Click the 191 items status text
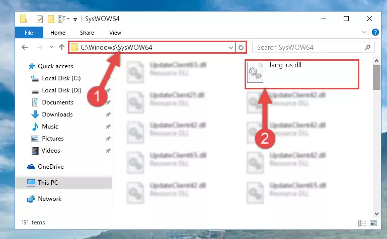The width and height of the screenshot is (387, 239). click(33, 222)
